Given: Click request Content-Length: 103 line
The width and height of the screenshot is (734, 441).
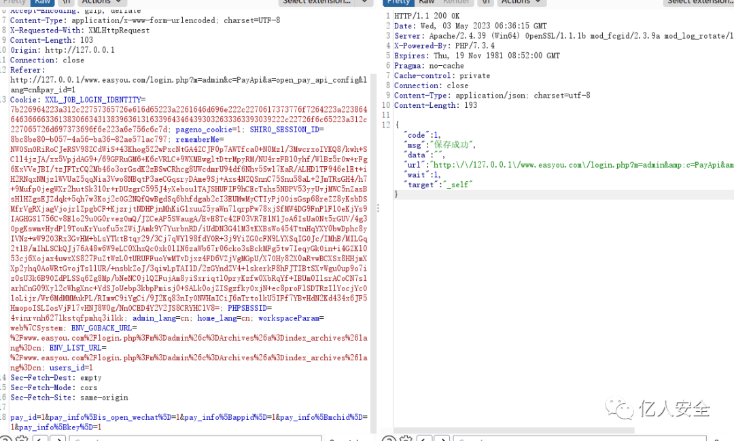Looking at the screenshot, I should (52, 40).
